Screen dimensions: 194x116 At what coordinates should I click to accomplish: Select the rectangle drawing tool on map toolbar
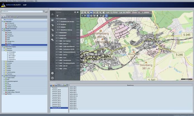(x=88, y=16)
